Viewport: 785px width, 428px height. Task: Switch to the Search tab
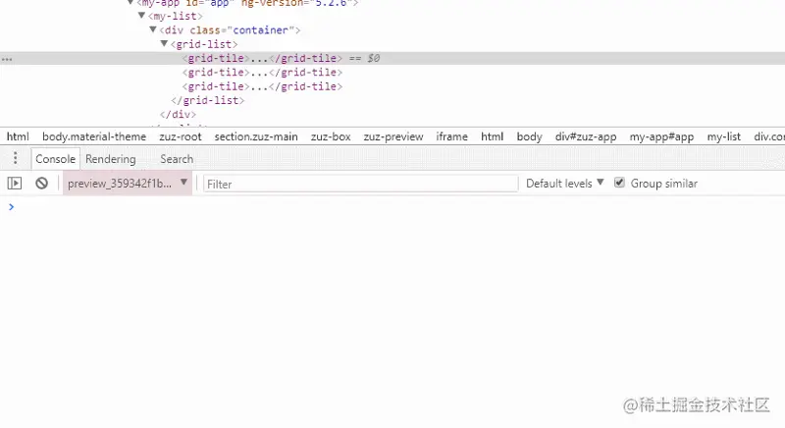point(177,159)
